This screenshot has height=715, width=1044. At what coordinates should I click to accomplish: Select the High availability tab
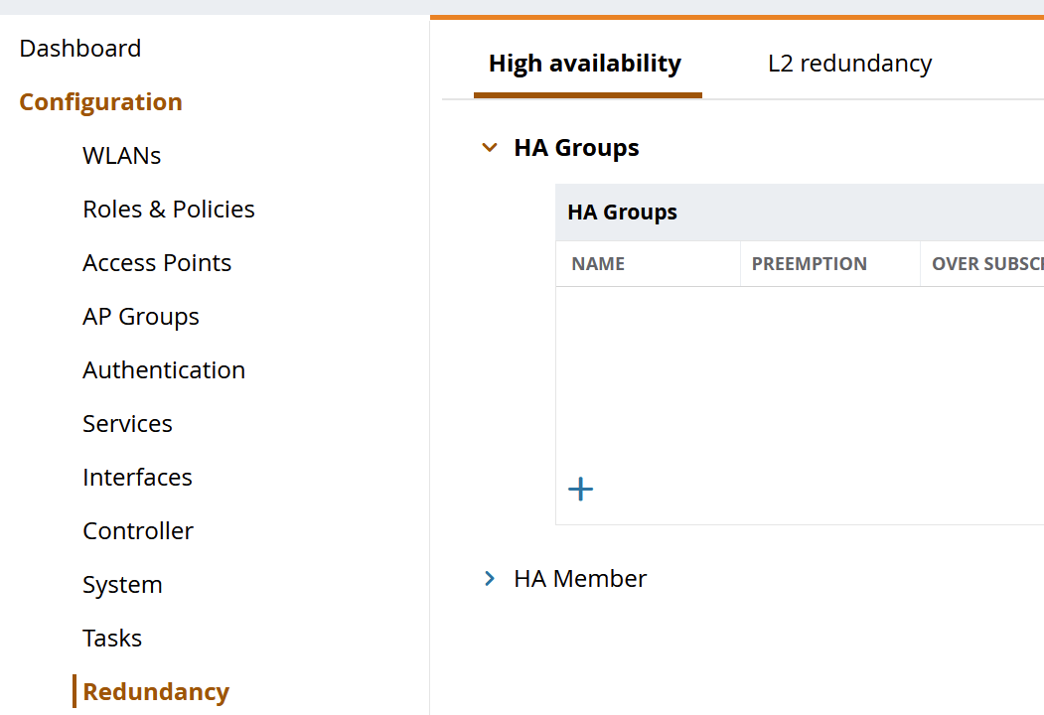[585, 64]
